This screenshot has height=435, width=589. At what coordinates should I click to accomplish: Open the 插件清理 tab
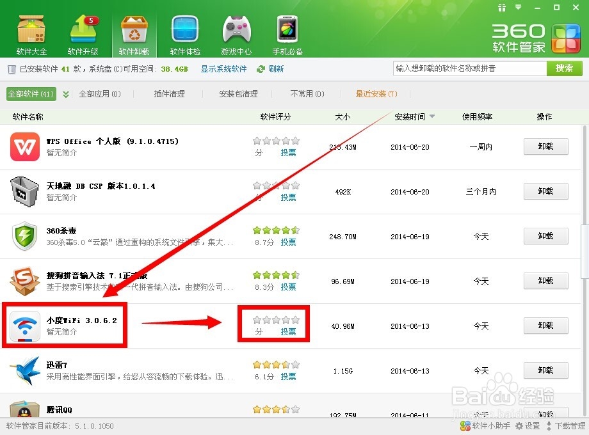coord(169,94)
